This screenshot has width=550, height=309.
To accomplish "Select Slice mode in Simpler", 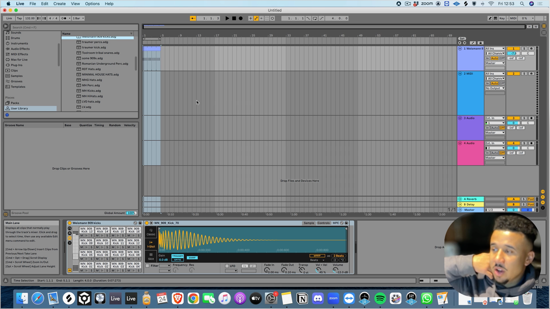I will pyautogui.click(x=151, y=256).
